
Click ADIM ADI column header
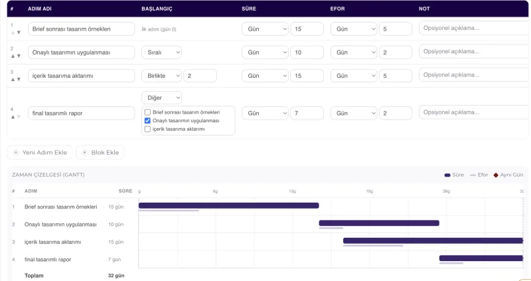(40, 9)
